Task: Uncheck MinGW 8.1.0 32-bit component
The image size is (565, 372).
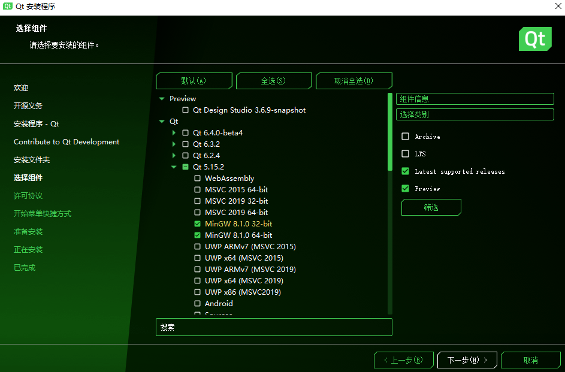Action: tap(198, 223)
